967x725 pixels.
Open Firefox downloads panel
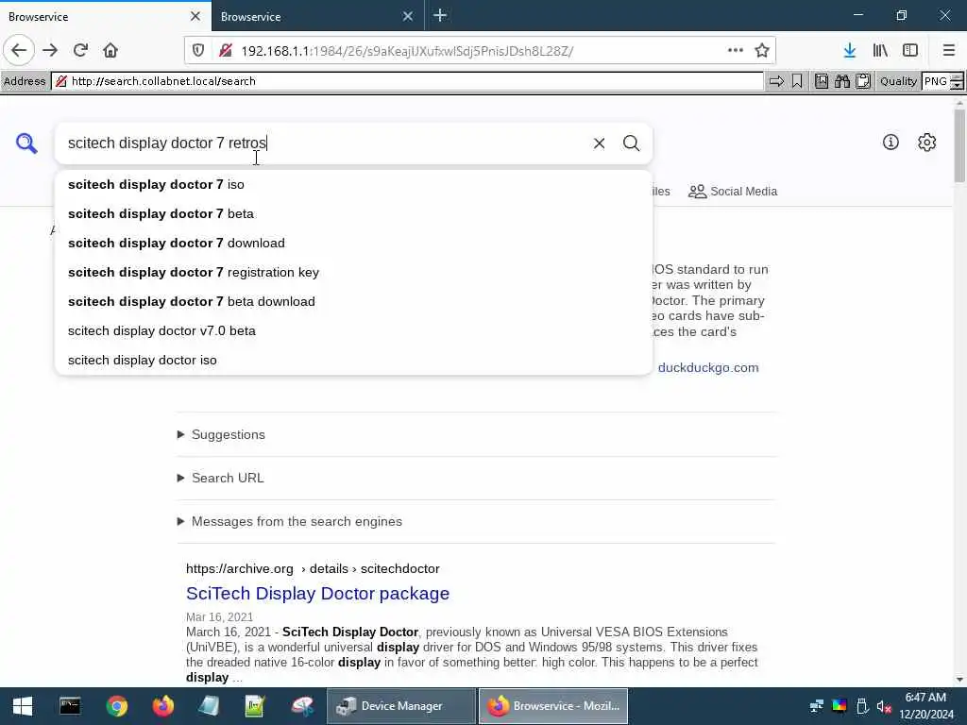click(x=850, y=51)
